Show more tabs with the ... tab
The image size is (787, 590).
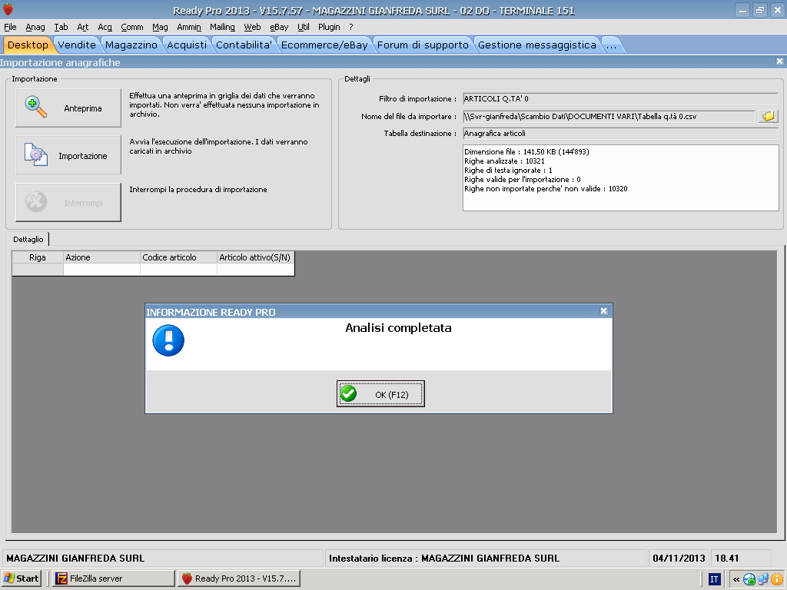click(x=611, y=45)
